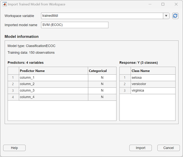Image resolution: width=183 pixels, height=157 pixels.
Task: Open the trainedMdl workspace variable combo box
Action: tap(102, 16)
